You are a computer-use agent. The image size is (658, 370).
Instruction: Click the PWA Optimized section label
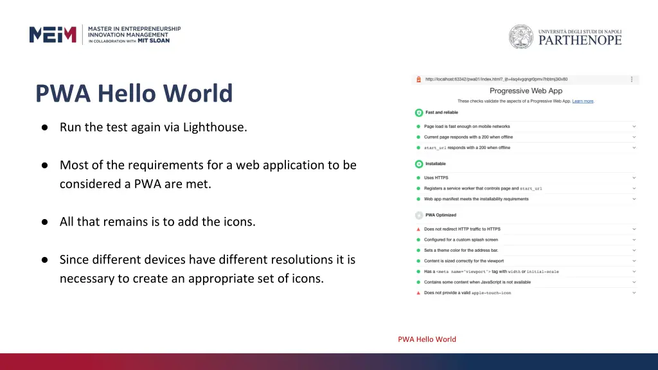pyautogui.click(x=441, y=215)
